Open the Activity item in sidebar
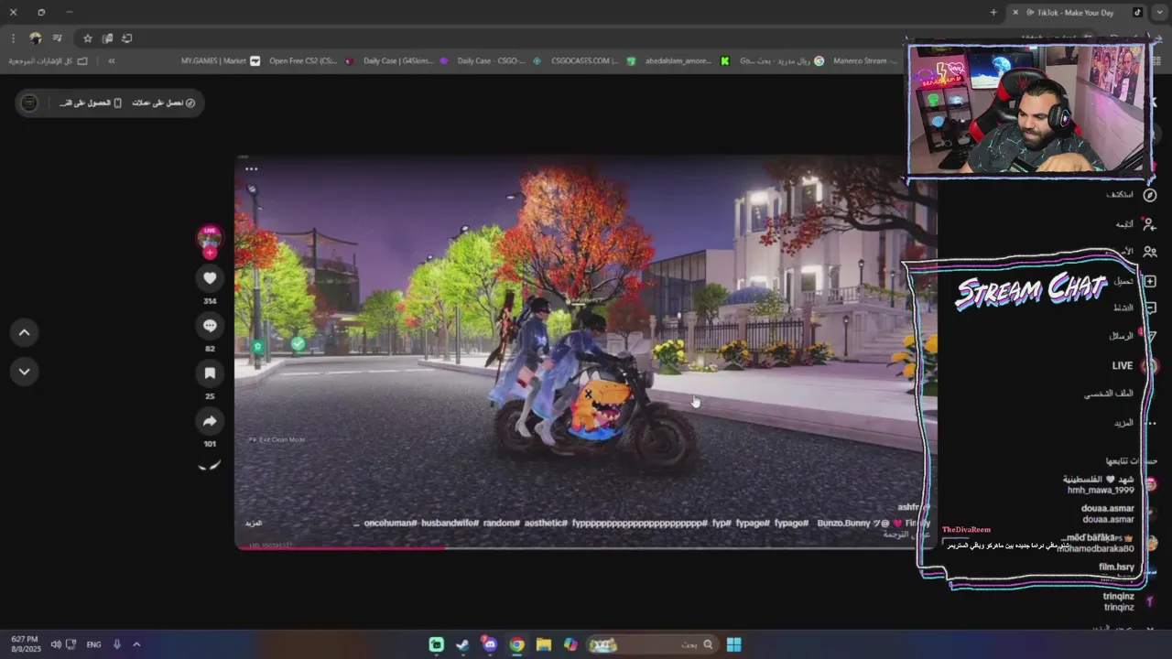Image resolution: width=1172 pixels, height=659 pixels. click(x=1123, y=308)
